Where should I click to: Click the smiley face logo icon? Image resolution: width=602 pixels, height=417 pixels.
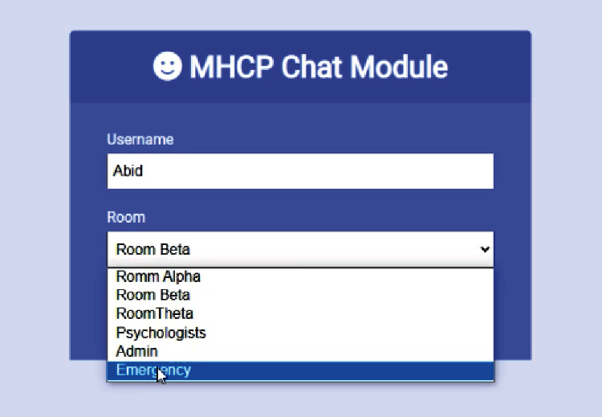pos(168,66)
